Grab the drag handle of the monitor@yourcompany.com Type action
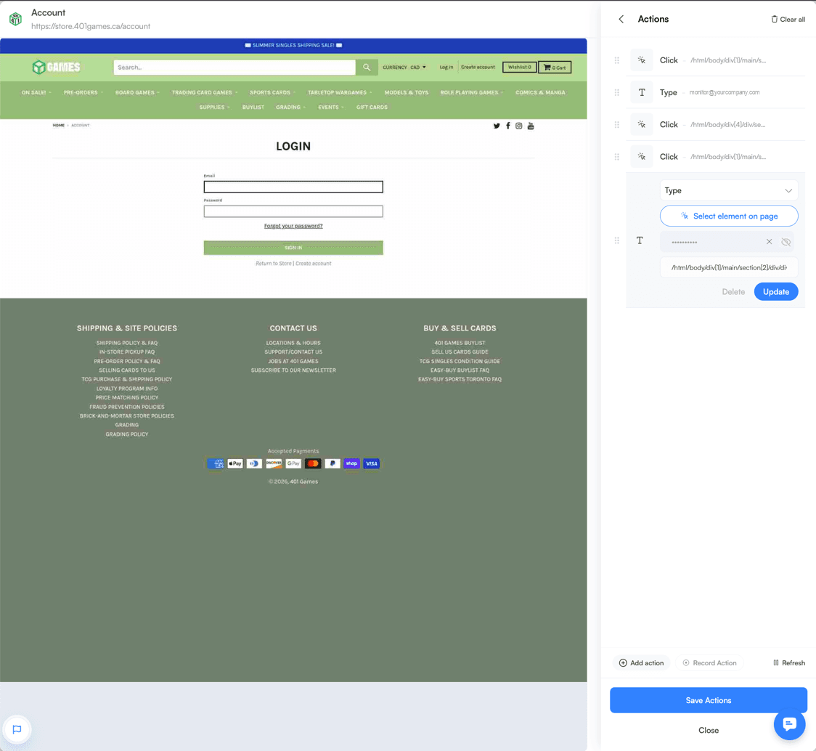Screen dimensions: 816x751 (616, 93)
